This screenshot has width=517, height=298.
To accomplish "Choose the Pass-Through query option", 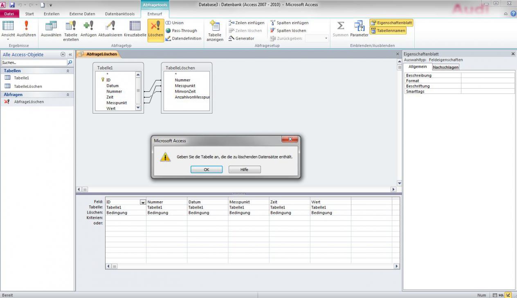I will [x=182, y=31].
